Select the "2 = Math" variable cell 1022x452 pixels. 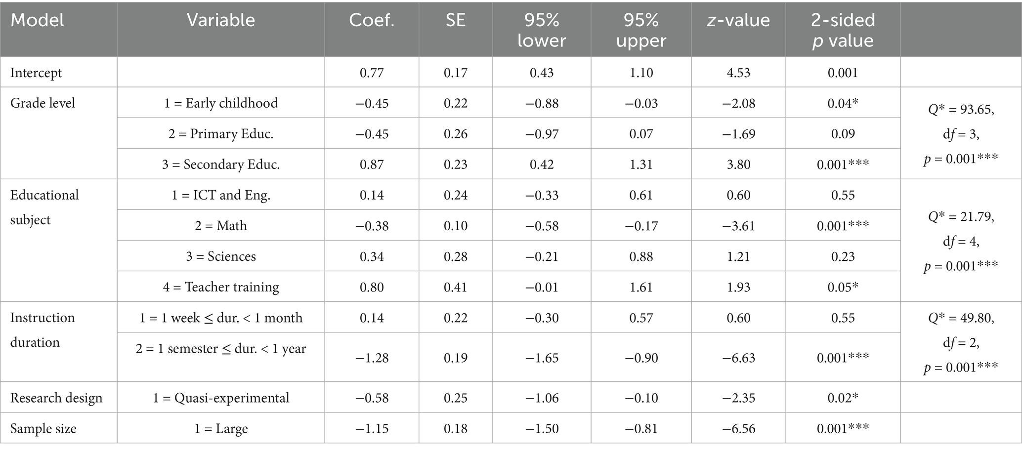221,226
